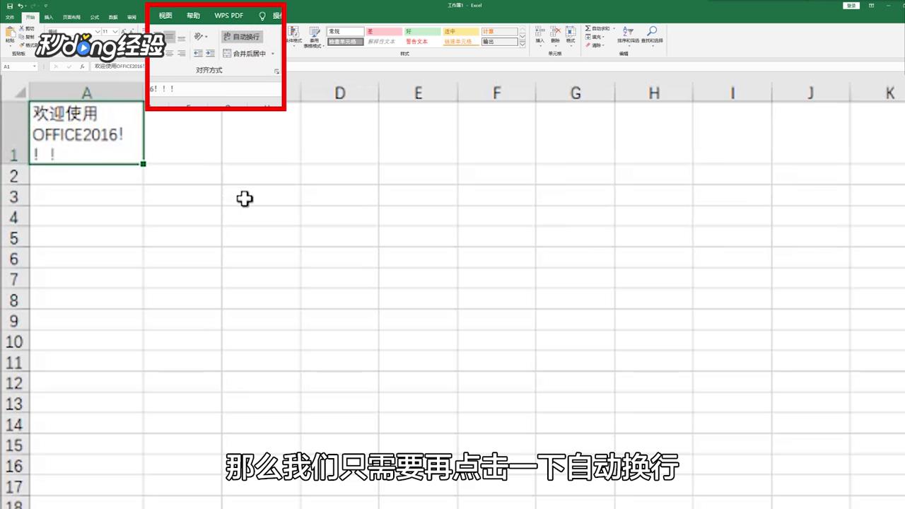Viewport: 905px width, 509px height.
Task: Apply the 适中 cell style
Action: (461, 32)
